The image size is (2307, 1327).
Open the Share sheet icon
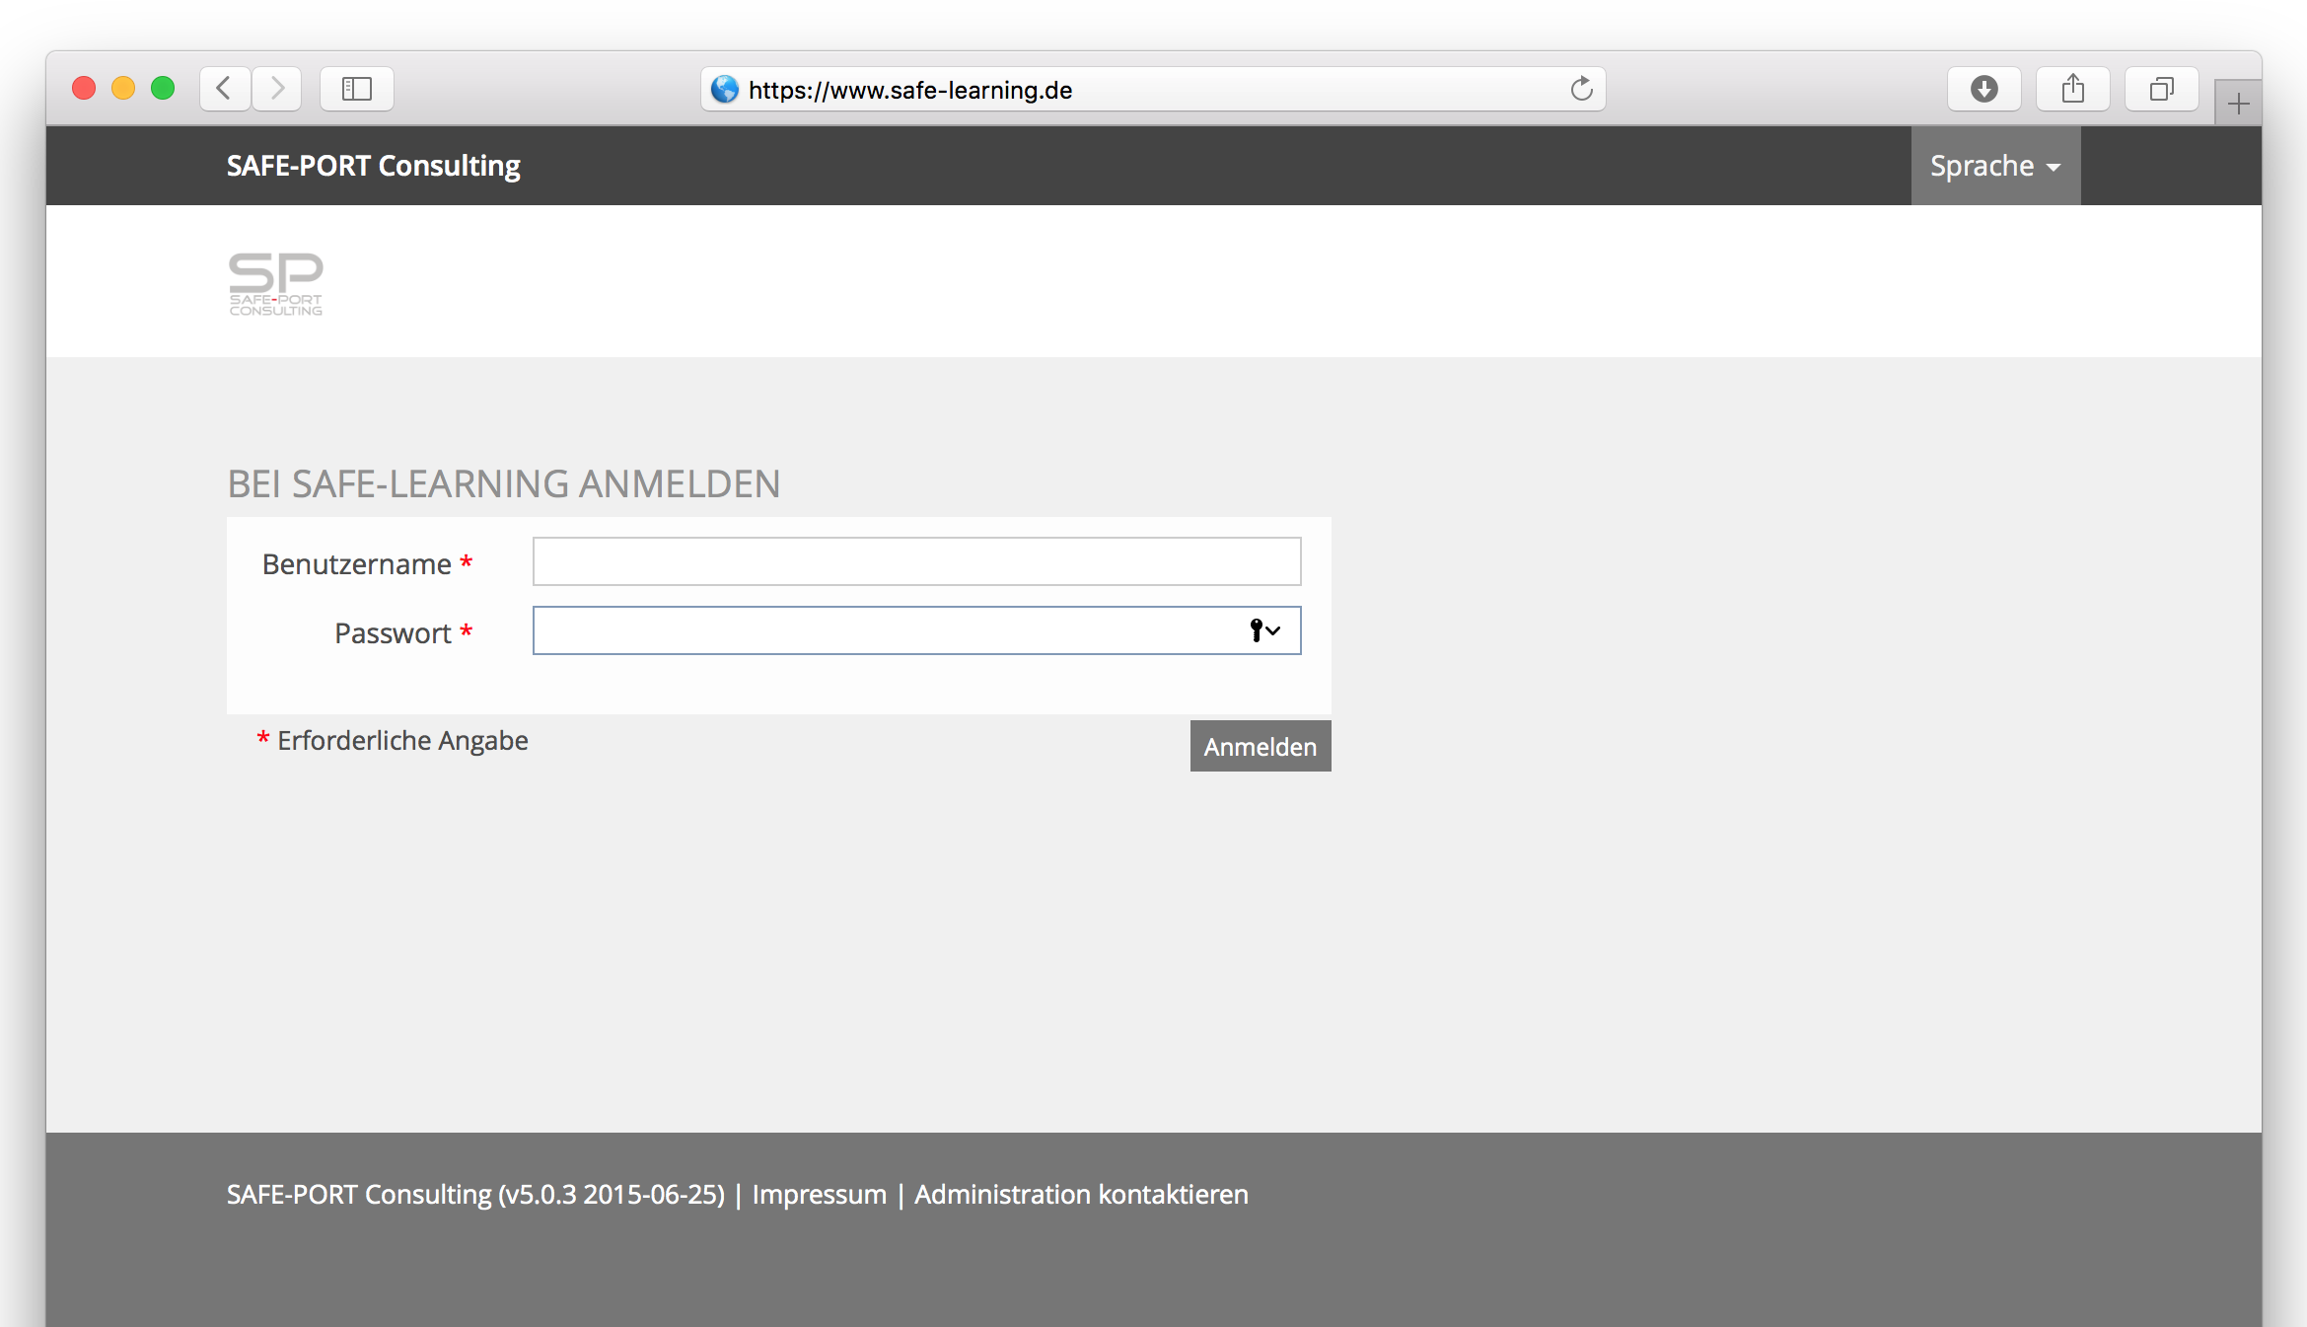2072,89
